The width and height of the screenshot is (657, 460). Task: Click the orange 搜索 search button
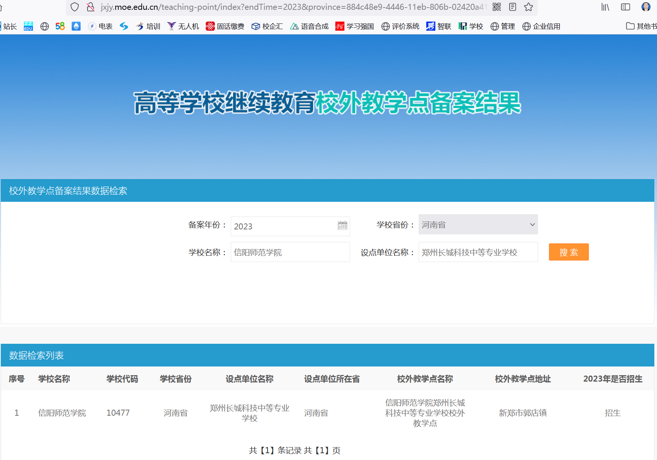click(568, 252)
